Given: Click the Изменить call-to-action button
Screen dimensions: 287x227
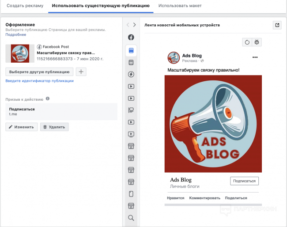Looking at the screenshot, I should pos(21,127).
